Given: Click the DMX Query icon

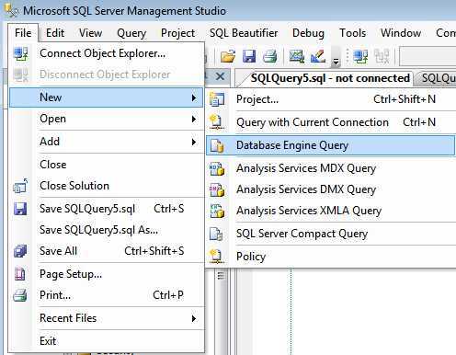Looking at the screenshot, I should coord(217,190).
